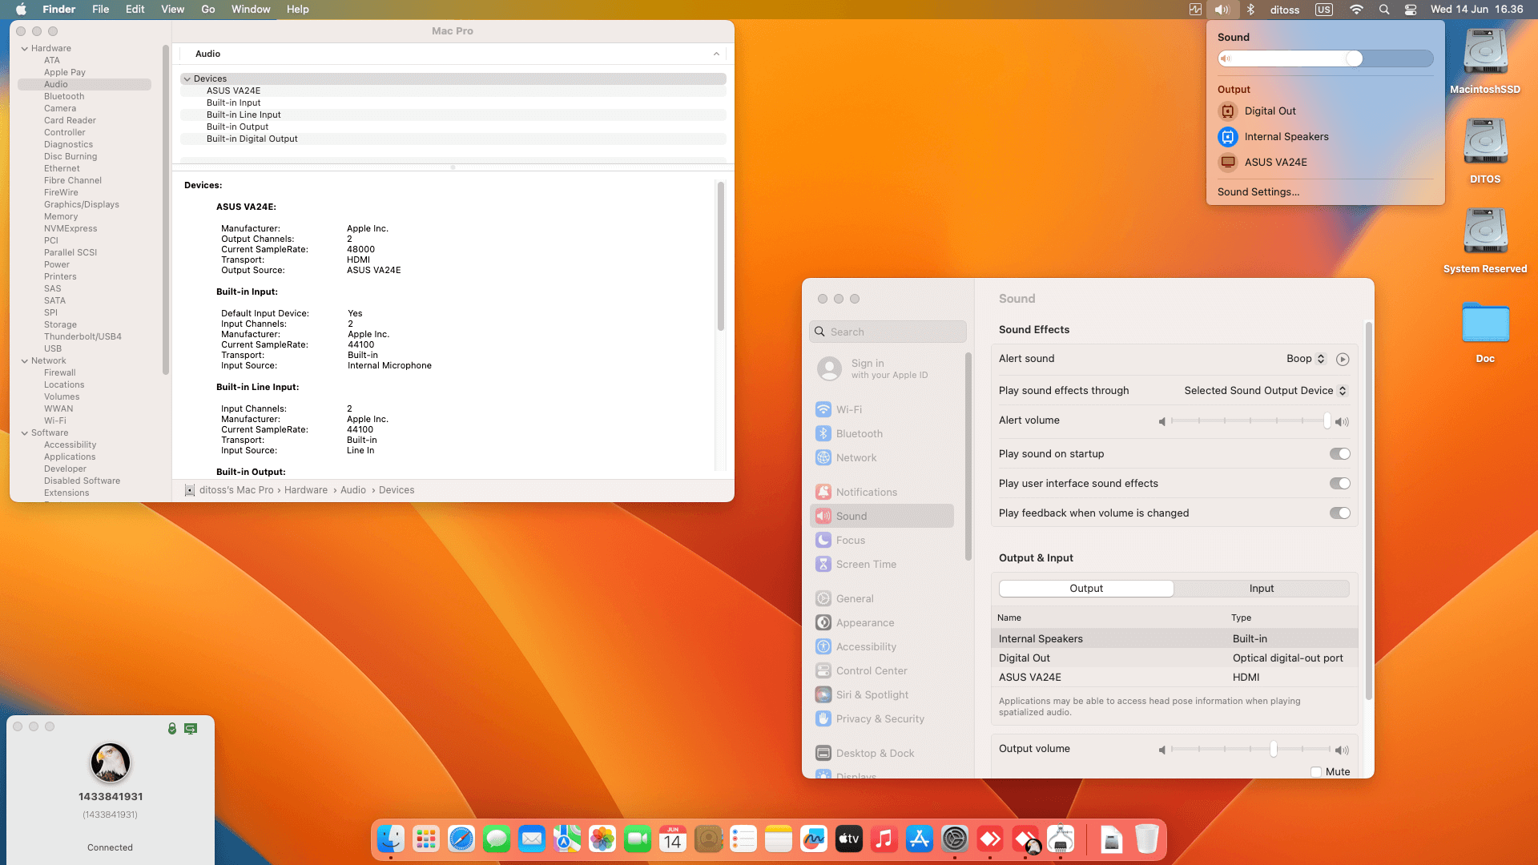Collapse the Network section in sidebar
Viewport: 1538px width, 865px height.
pyautogui.click(x=25, y=361)
